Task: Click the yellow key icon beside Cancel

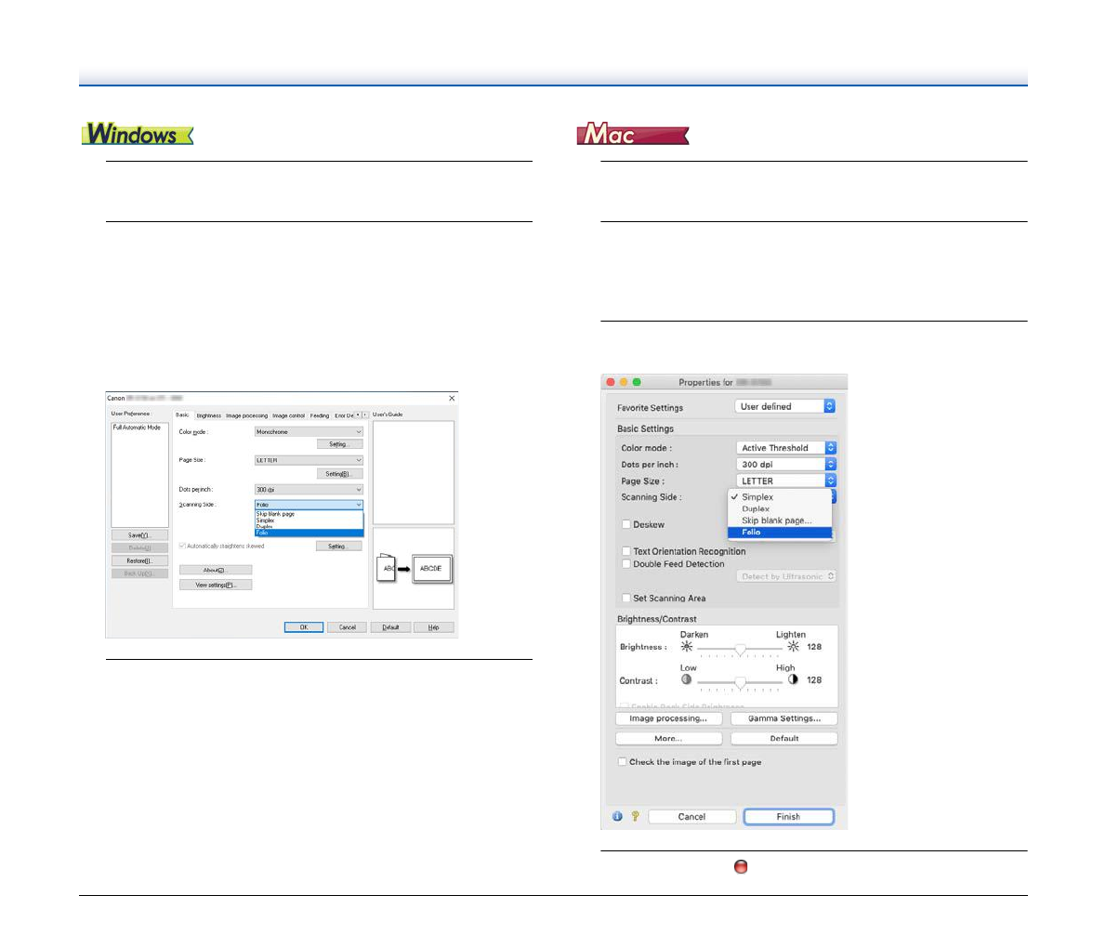Action: tap(635, 817)
